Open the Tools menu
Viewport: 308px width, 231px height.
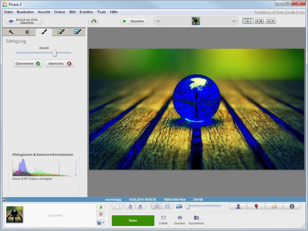click(101, 12)
